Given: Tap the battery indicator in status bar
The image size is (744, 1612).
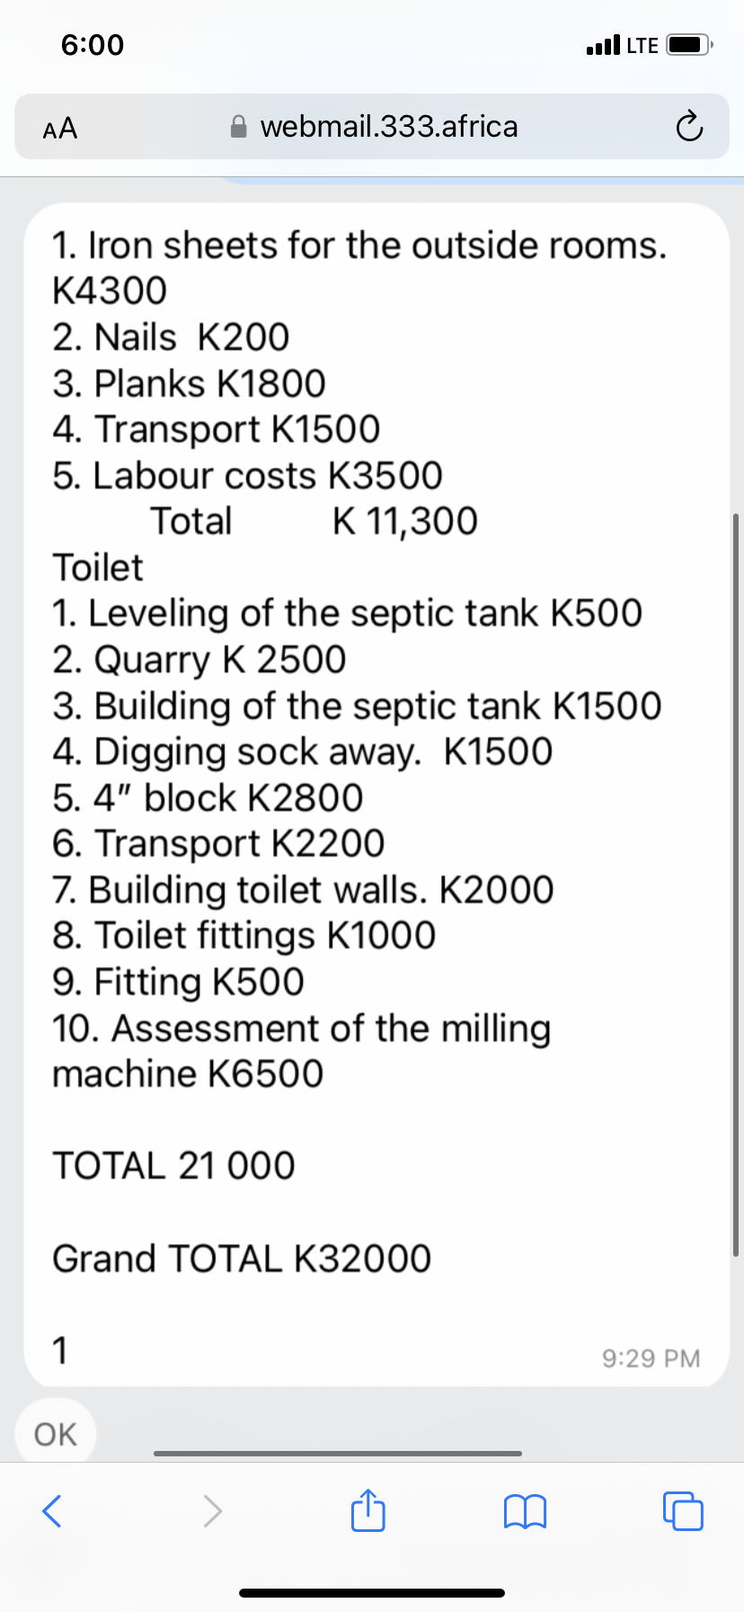Looking at the screenshot, I should point(689,45).
